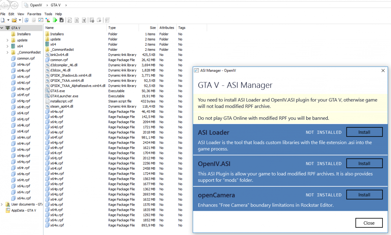The width and height of the screenshot is (391, 235).
Task: Click the checklist window toolbar icon
Action: (x=41, y=20)
